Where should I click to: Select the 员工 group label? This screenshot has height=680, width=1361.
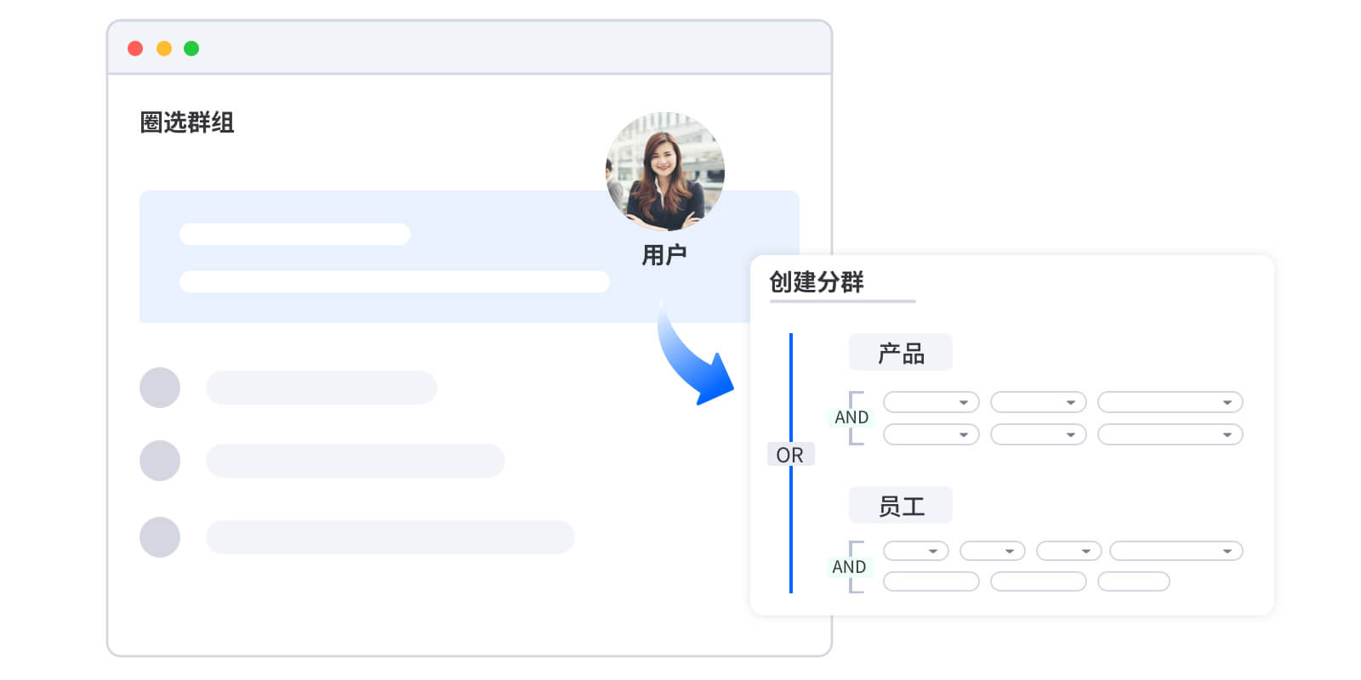click(x=901, y=506)
